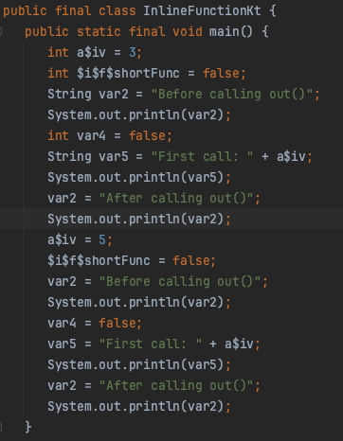Viewport: 343px width, 441px height.
Task: Click the reassignment '$i$f$shortFunc = false;' without int
Action: [x=132, y=260]
